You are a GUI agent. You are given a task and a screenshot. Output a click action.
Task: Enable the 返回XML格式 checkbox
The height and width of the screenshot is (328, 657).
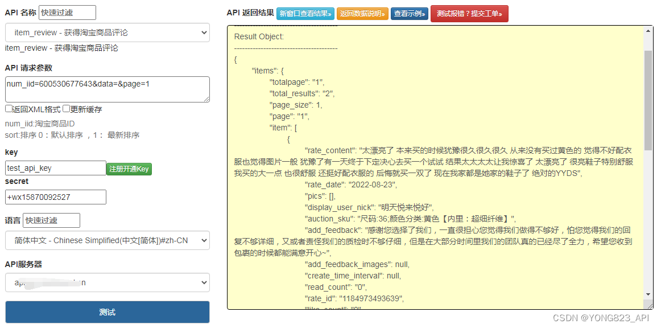coord(9,109)
